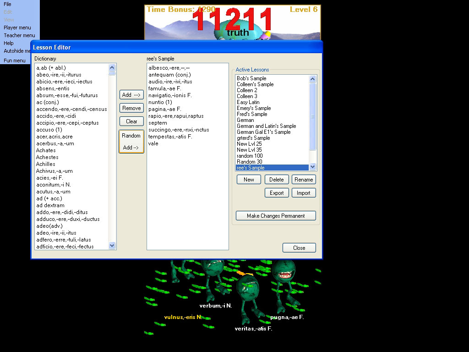Viewport: 469px width, 352px height.
Task: Open the Player menu
Action: coord(16,27)
